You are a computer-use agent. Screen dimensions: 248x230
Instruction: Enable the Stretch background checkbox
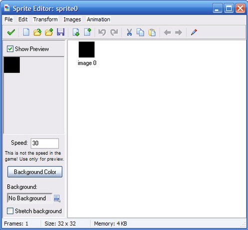coord(10,211)
